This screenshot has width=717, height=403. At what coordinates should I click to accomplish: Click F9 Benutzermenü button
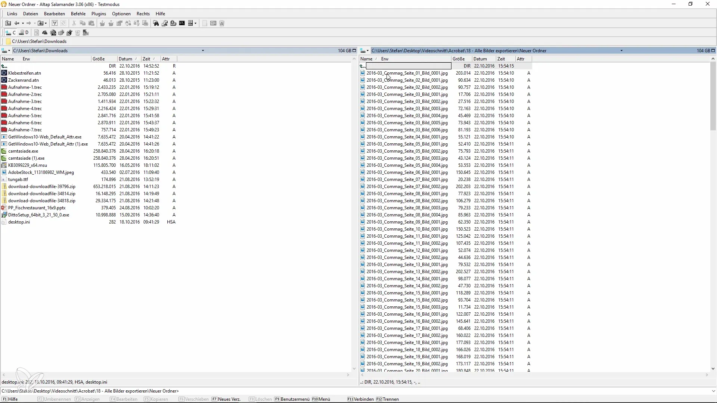(x=292, y=399)
